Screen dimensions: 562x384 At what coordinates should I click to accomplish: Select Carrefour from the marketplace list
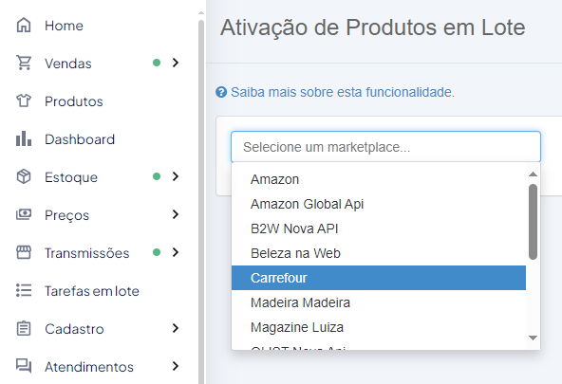click(x=379, y=278)
